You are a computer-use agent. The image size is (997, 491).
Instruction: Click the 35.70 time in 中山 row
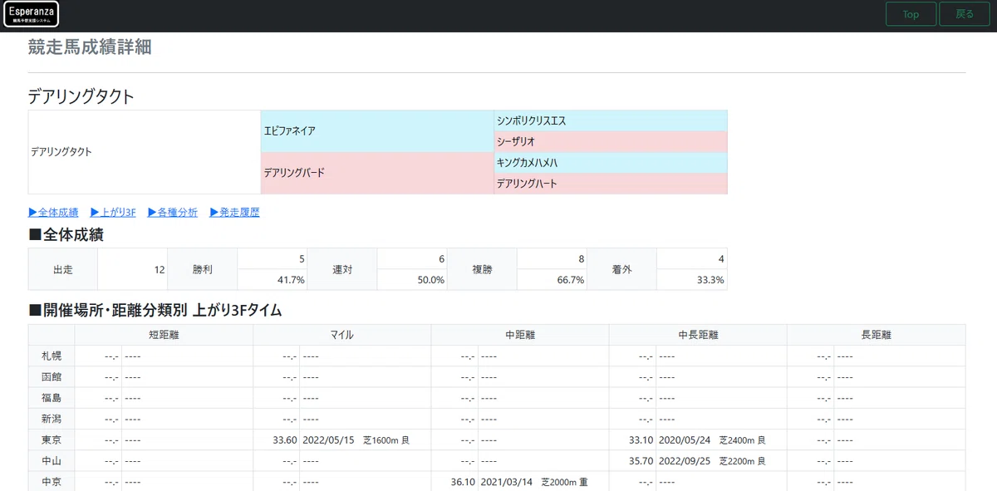641,460
